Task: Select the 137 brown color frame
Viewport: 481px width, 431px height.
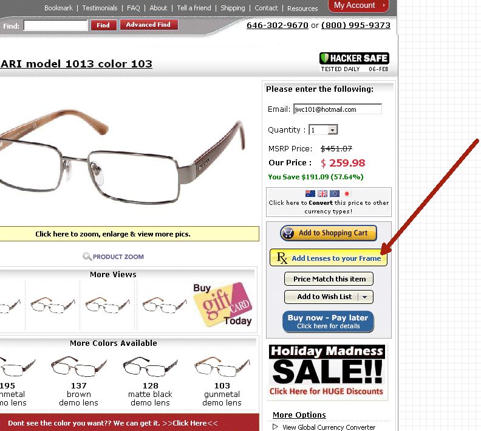Action: point(78,381)
